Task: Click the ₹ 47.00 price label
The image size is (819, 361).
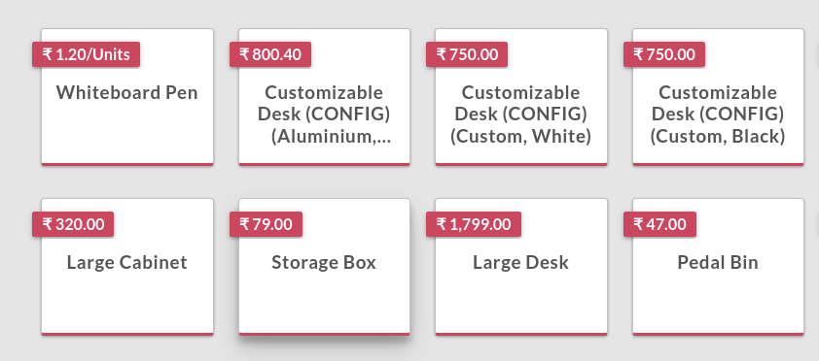Action: click(659, 224)
